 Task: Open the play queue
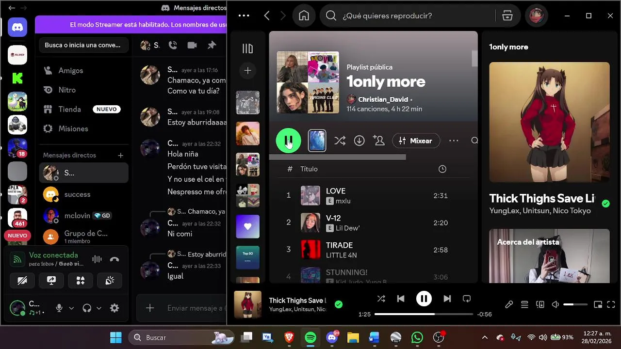tap(524, 305)
